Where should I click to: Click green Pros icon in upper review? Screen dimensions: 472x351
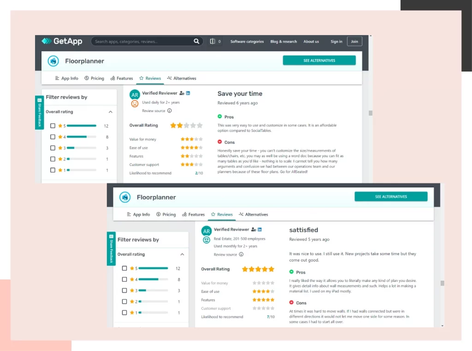coord(220,117)
